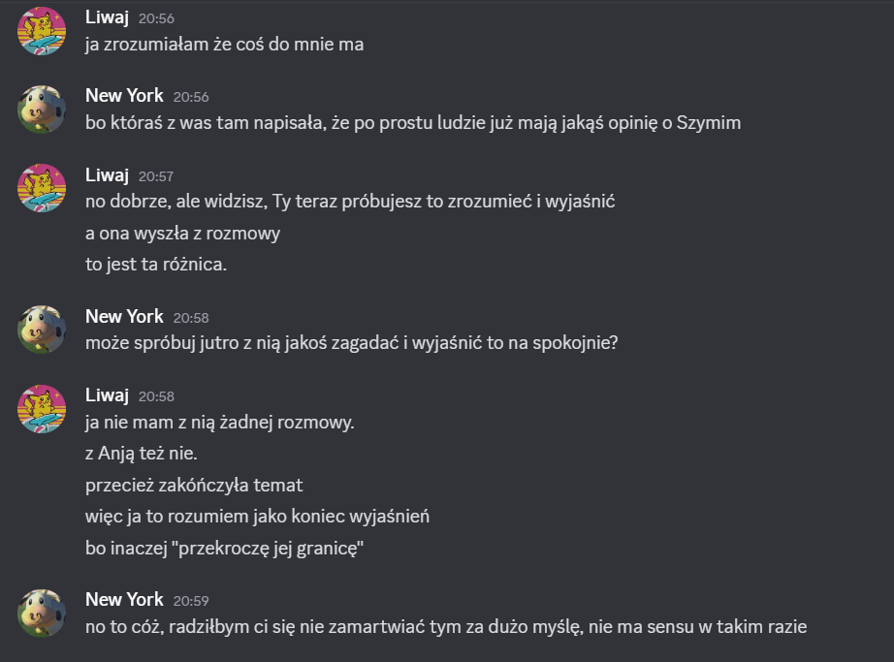Open Liwaj's profile via 20:56 username
Image resolution: width=894 pixels, height=662 pixels.
108,17
